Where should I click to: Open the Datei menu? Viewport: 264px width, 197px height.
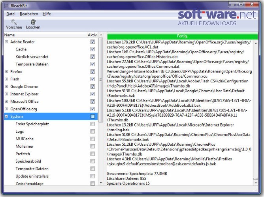coord(11,14)
